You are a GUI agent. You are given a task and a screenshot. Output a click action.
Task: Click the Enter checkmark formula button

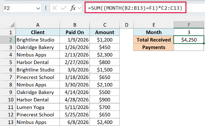pyautogui.click(x=64, y=8)
